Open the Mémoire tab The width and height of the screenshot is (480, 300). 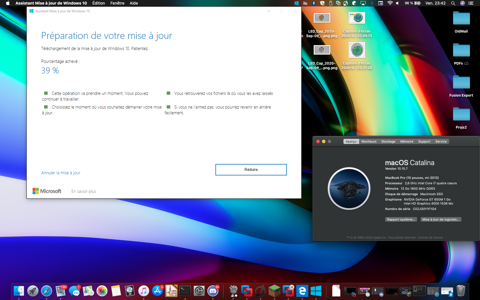407,141
